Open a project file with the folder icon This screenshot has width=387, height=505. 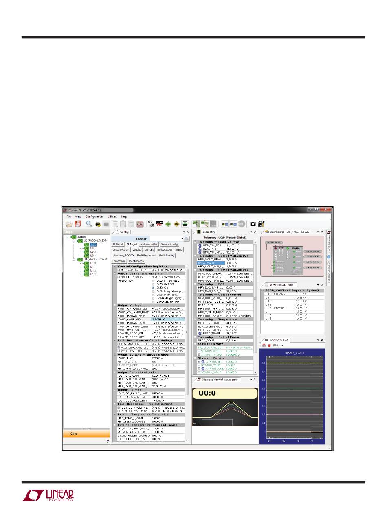(x=69, y=224)
